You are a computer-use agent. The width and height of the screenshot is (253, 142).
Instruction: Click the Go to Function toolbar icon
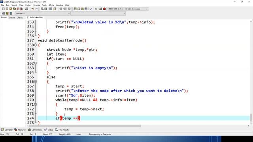coord(51,9)
